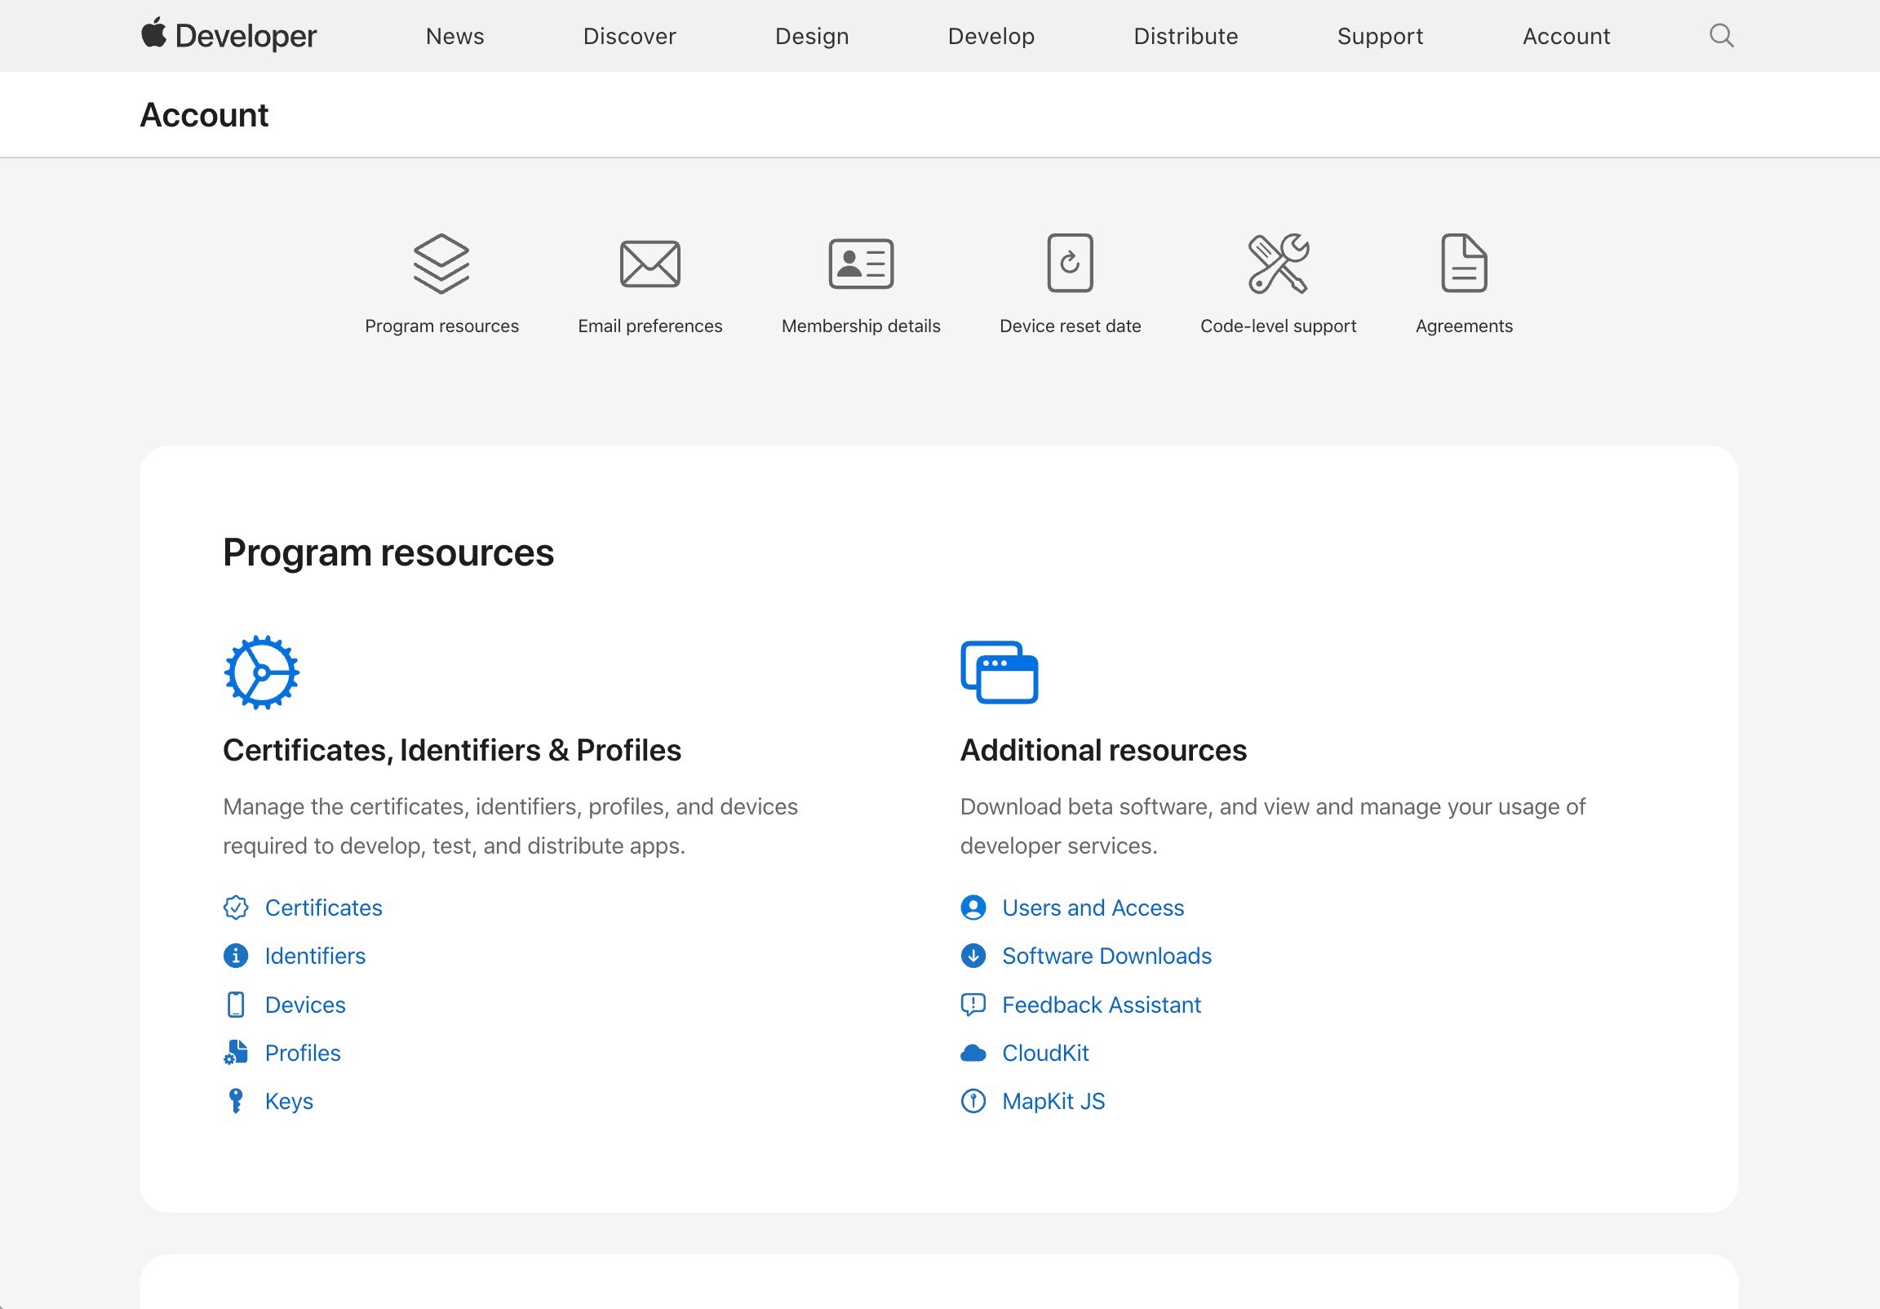Image resolution: width=1880 pixels, height=1309 pixels.
Task: Open the Account menu in top navigation
Action: [x=1567, y=36]
